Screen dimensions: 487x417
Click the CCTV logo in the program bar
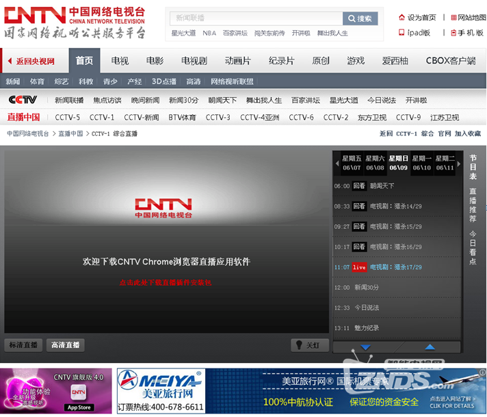pos(23,100)
